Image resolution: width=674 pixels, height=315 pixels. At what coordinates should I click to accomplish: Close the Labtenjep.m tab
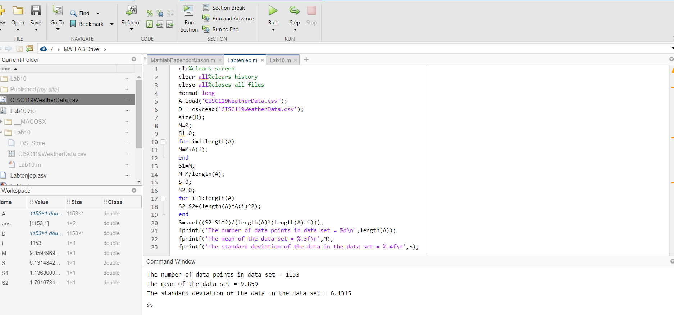tap(262, 60)
